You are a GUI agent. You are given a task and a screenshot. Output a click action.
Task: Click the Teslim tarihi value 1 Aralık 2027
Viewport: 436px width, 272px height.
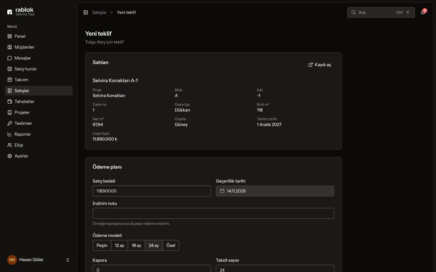coord(269,125)
